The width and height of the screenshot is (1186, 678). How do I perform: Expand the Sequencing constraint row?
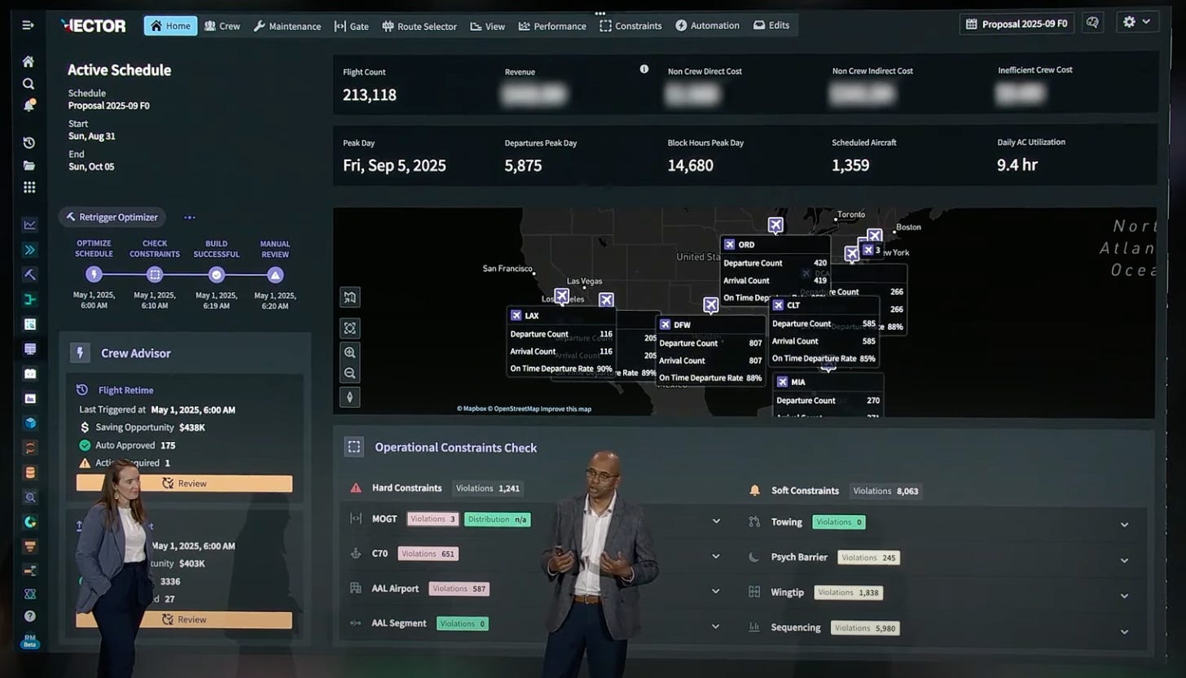click(1124, 632)
